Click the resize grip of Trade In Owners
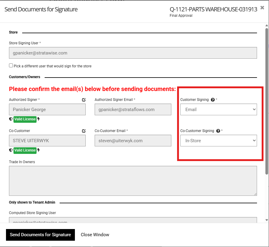The height and width of the screenshot is (247, 269). 255,194
